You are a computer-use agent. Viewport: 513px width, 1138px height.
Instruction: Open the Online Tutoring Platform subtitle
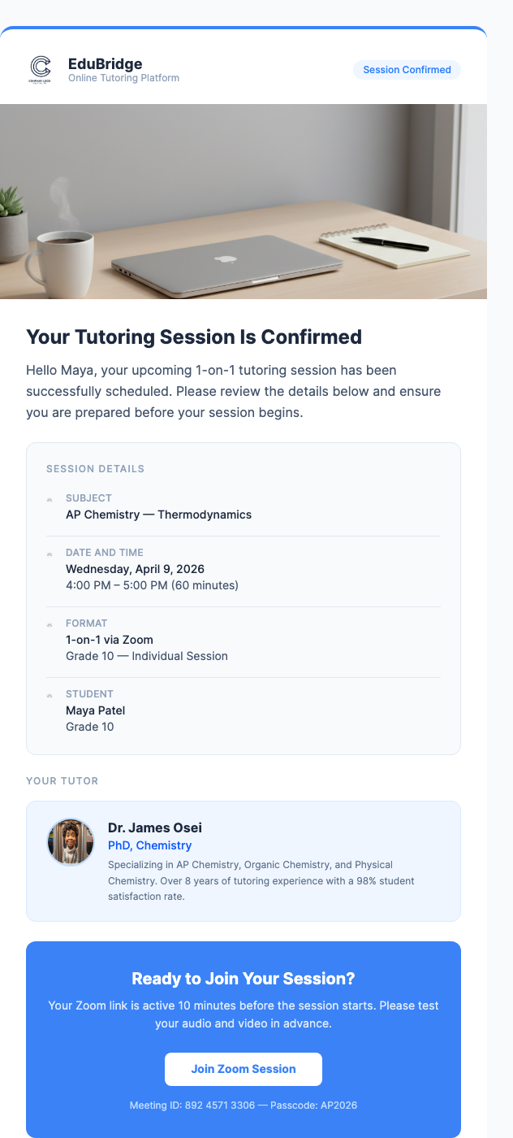coord(123,79)
